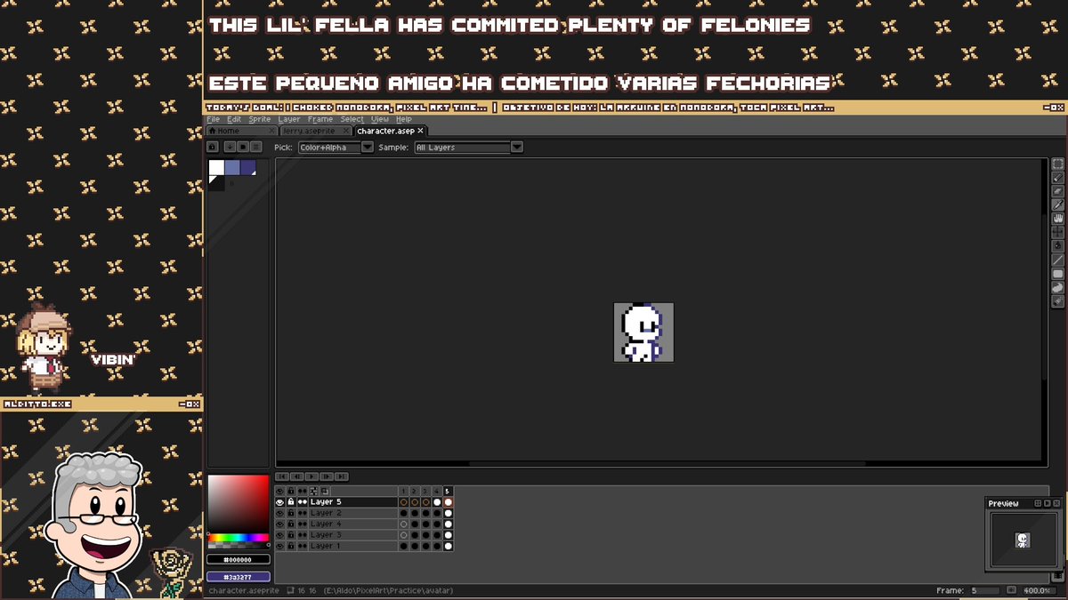The image size is (1068, 600).
Task: Hide Layer 1 with its eye icon
Action: [x=279, y=546]
